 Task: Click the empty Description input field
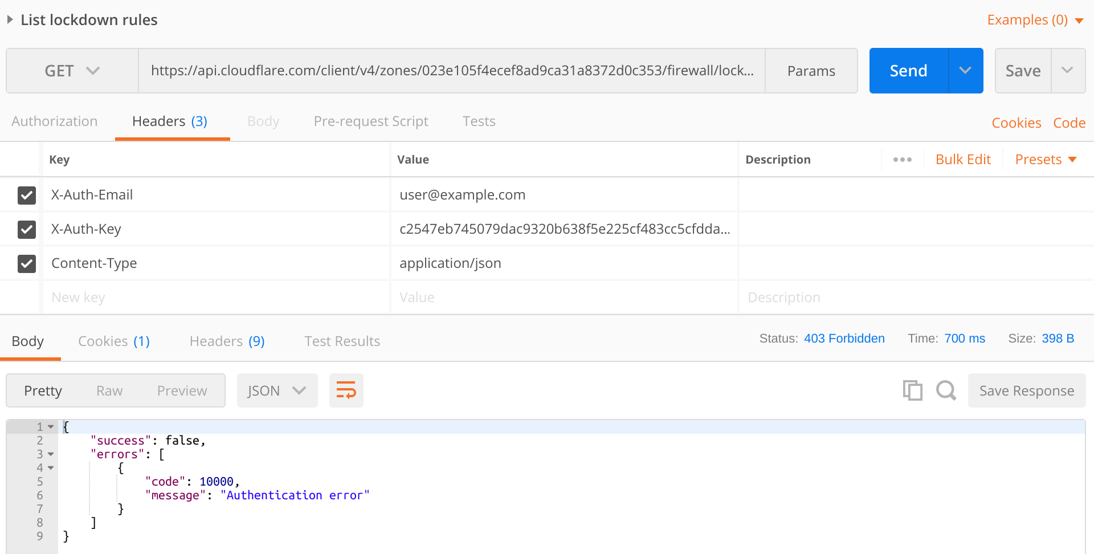(x=916, y=298)
